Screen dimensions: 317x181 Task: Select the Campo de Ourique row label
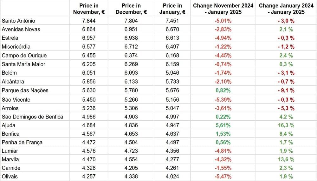24,55
